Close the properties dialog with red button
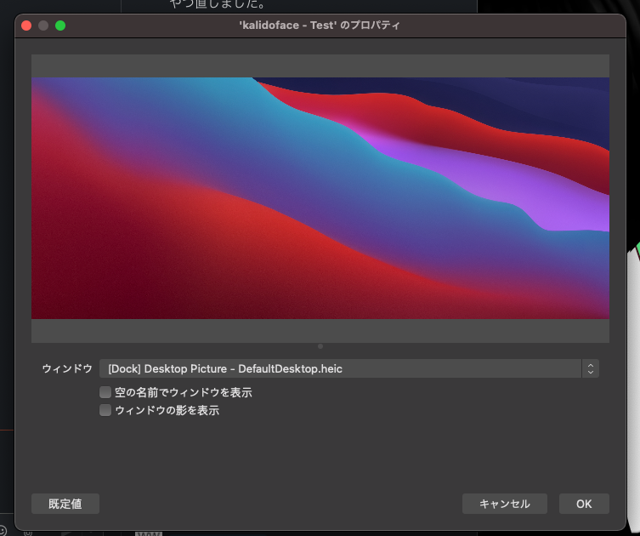This screenshot has height=536, width=640. pos(26,26)
